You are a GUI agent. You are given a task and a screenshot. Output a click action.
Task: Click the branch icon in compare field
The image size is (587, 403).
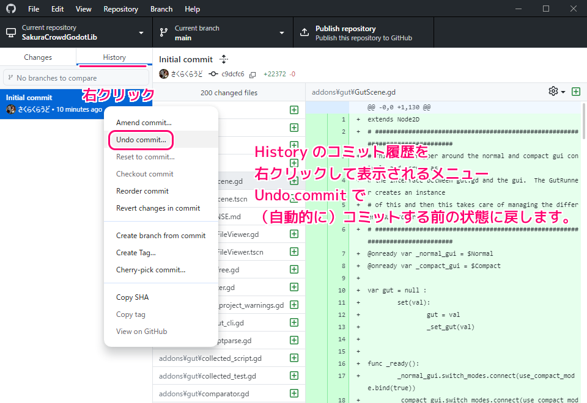[10, 78]
